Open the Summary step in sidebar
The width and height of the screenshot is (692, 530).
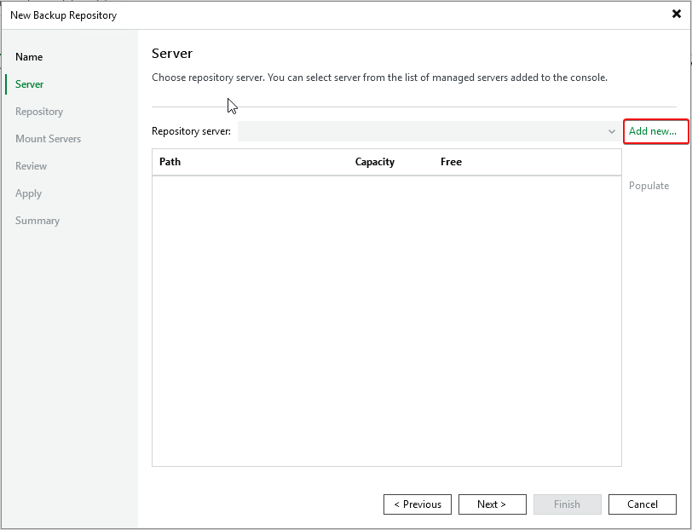pos(37,221)
